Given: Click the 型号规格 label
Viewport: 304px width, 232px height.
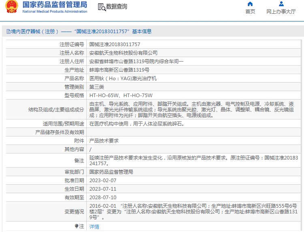Looking at the screenshot, I should click(x=74, y=96).
